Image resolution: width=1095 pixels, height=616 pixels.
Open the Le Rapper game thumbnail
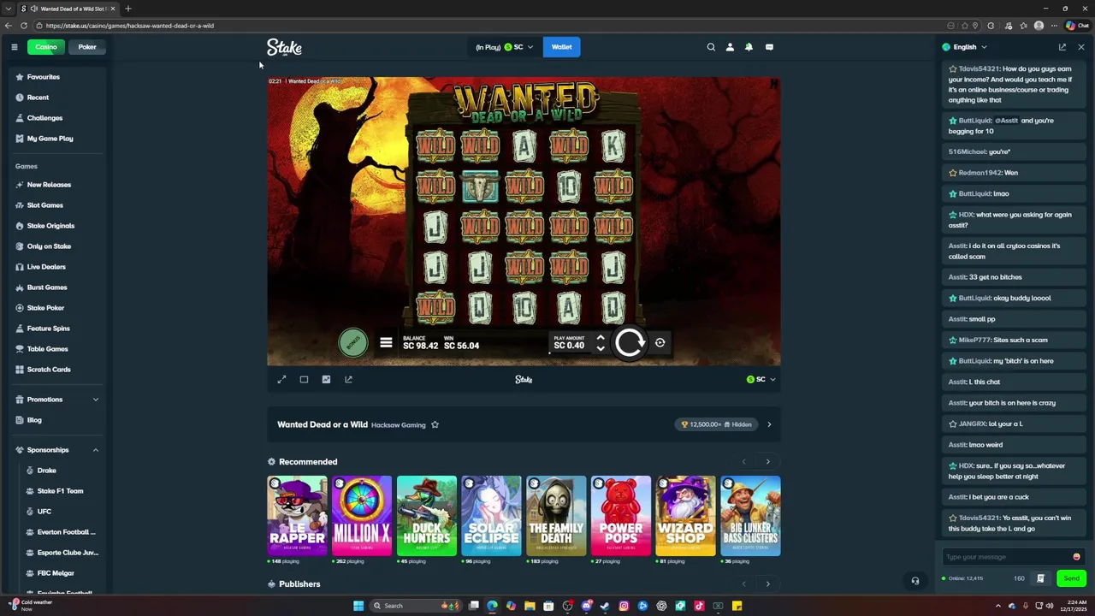tap(297, 516)
